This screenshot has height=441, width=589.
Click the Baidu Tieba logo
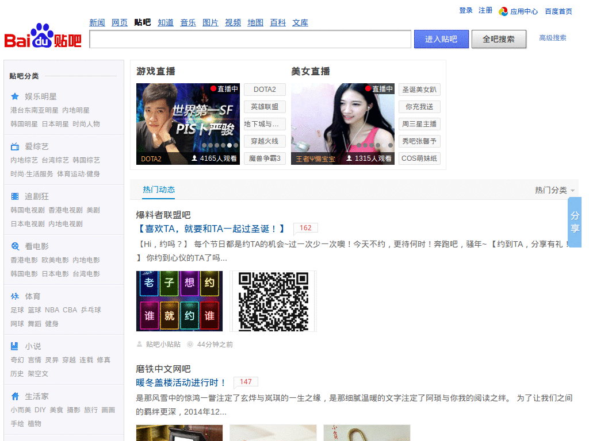[43, 36]
